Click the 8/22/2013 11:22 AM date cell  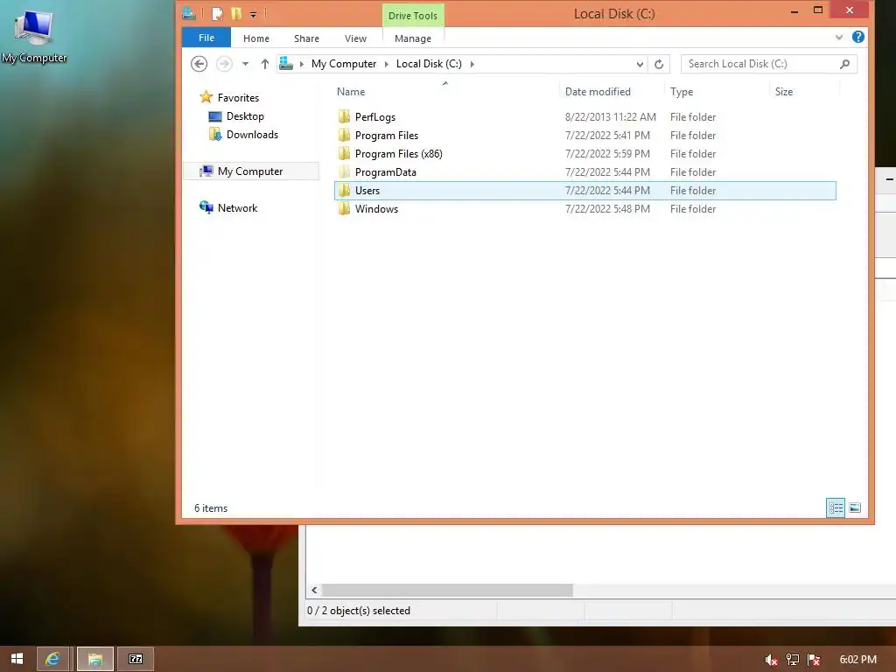pos(610,116)
